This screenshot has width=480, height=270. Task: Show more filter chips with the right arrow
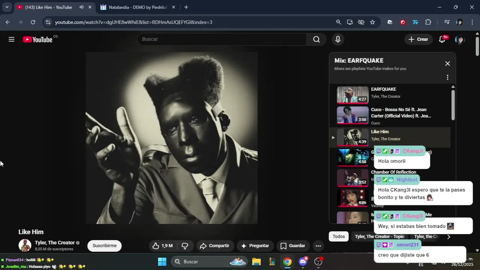(448, 237)
